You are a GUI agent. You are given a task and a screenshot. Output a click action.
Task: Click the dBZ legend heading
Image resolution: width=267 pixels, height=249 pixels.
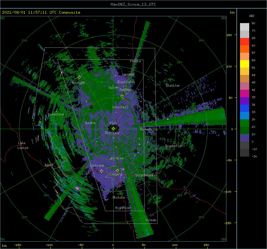click(x=252, y=16)
